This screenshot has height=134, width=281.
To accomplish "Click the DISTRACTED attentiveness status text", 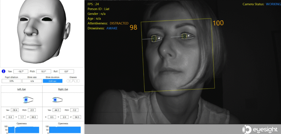I will tap(119, 24).
